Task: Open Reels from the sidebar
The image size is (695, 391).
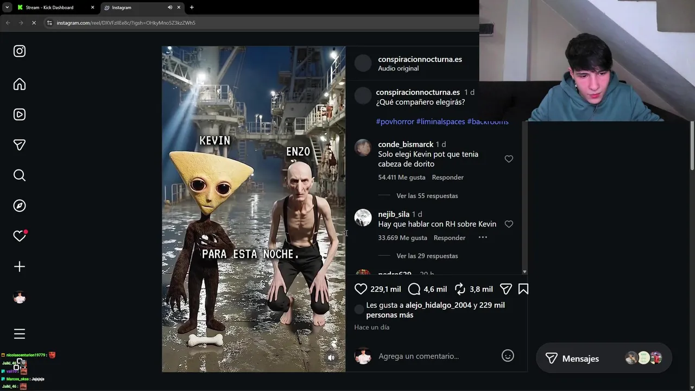Action: pyautogui.click(x=20, y=115)
